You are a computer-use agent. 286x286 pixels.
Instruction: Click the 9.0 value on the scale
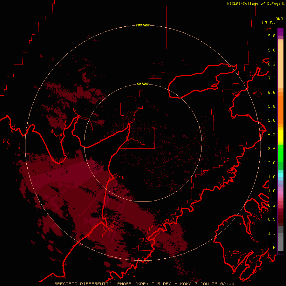coord(272,50)
